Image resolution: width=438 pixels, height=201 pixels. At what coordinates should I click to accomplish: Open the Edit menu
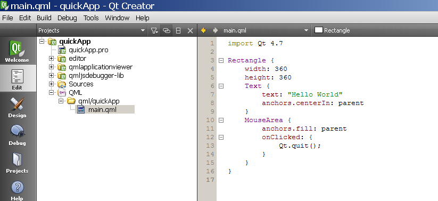(x=25, y=18)
